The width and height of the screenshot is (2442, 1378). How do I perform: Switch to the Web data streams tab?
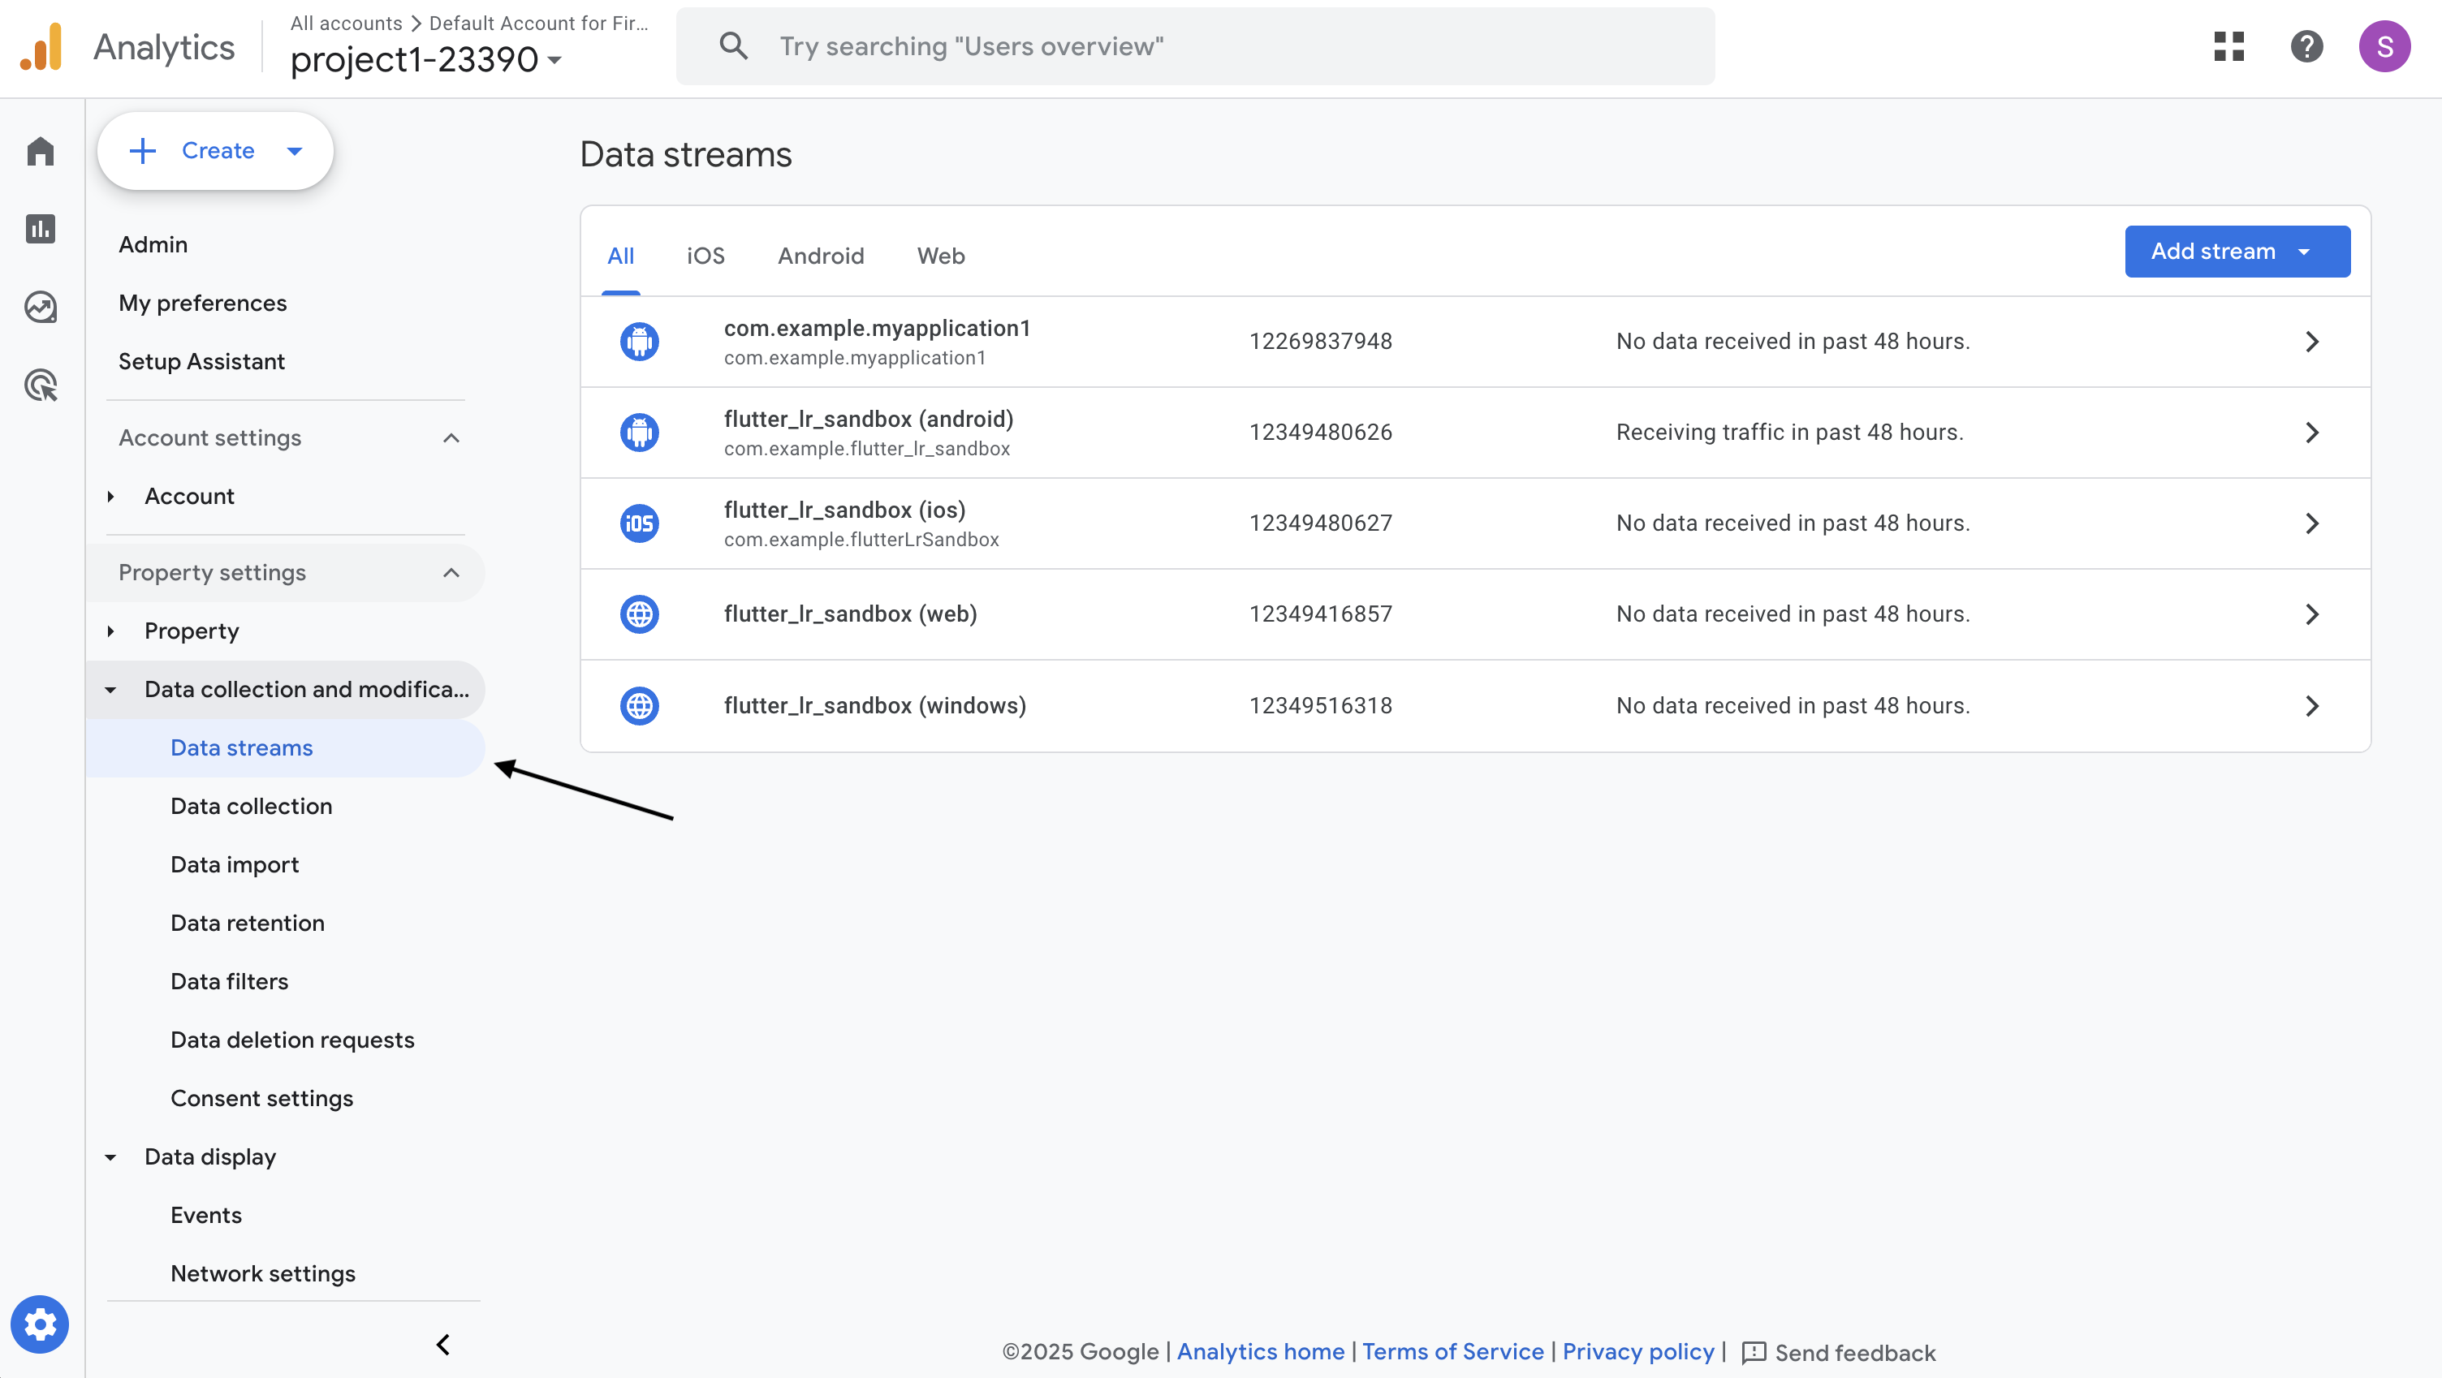pyautogui.click(x=940, y=256)
